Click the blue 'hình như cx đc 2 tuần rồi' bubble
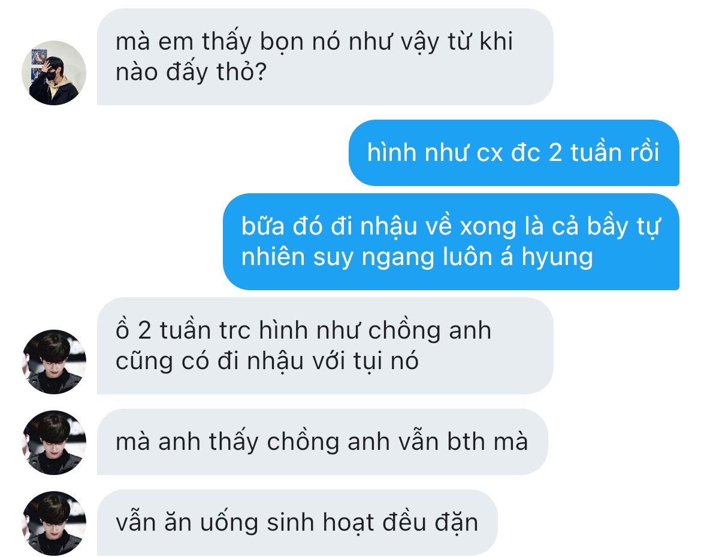The width and height of the screenshot is (701, 557). (513, 153)
